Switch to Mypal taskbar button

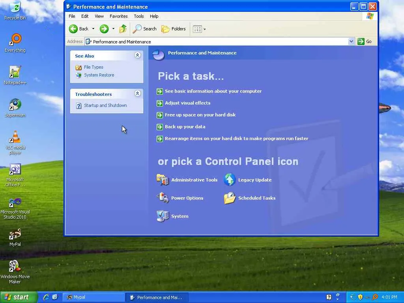pyautogui.click(x=94, y=297)
